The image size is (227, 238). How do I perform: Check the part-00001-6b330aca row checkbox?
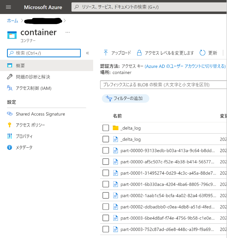pyautogui.click(x=106, y=184)
